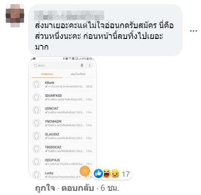Click the like reaction thumbs-up icon
The image size is (201, 195).
click(98, 173)
